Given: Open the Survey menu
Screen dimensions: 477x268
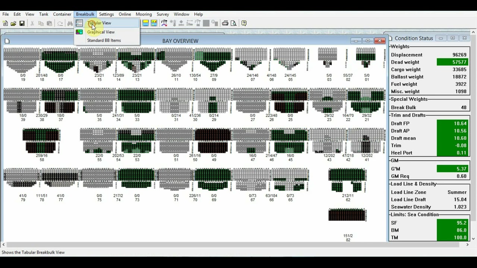Looking at the screenshot, I should point(163,14).
